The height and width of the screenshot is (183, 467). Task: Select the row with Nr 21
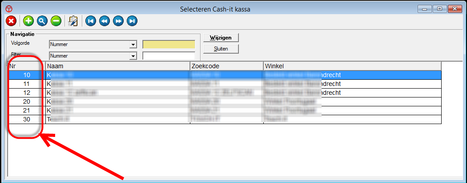point(225,111)
